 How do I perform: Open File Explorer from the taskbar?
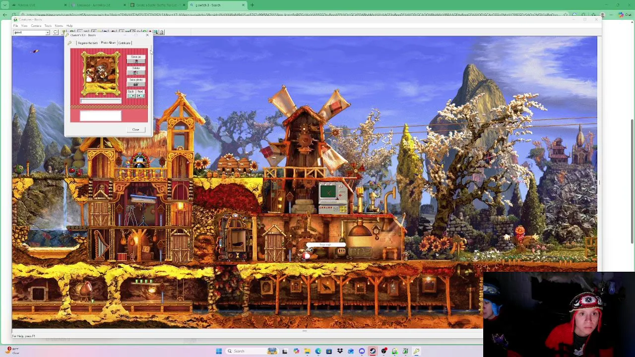tap(307, 351)
